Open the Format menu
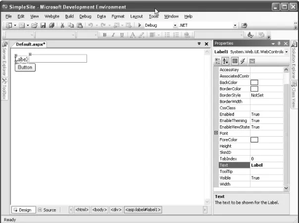299x223 pixels. [118, 17]
